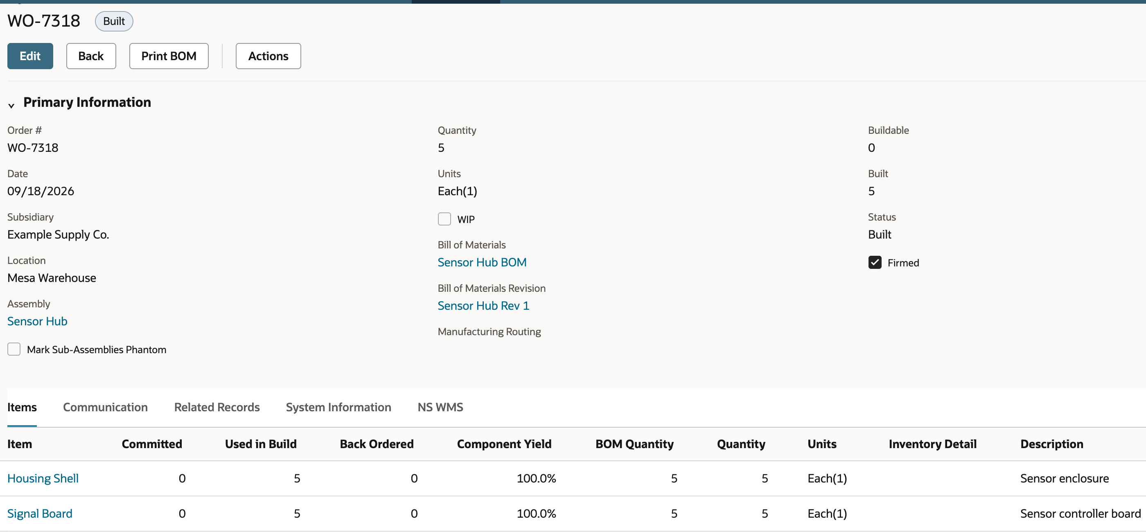Click the Units column header in table
Image resolution: width=1146 pixels, height=532 pixels.
tap(822, 444)
